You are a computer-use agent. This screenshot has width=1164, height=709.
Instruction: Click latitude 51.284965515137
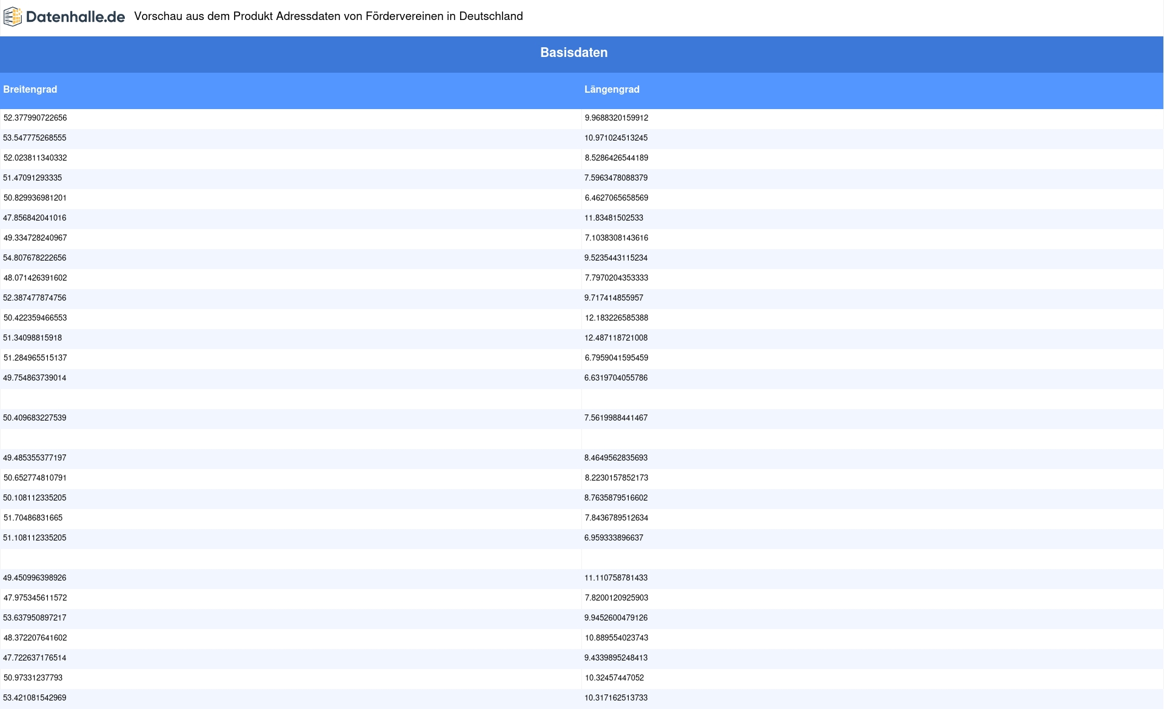click(35, 358)
